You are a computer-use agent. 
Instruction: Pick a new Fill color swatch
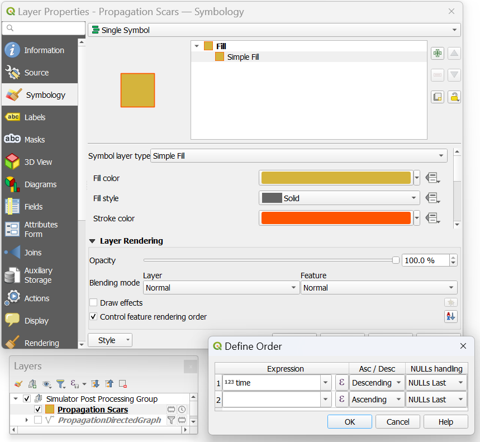click(336, 178)
